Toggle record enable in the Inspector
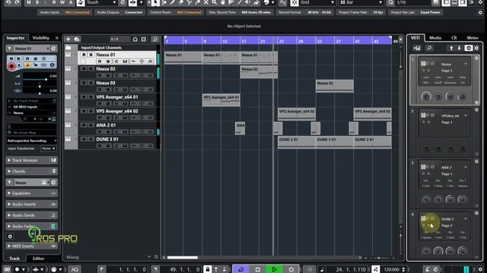 (x=11, y=66)
